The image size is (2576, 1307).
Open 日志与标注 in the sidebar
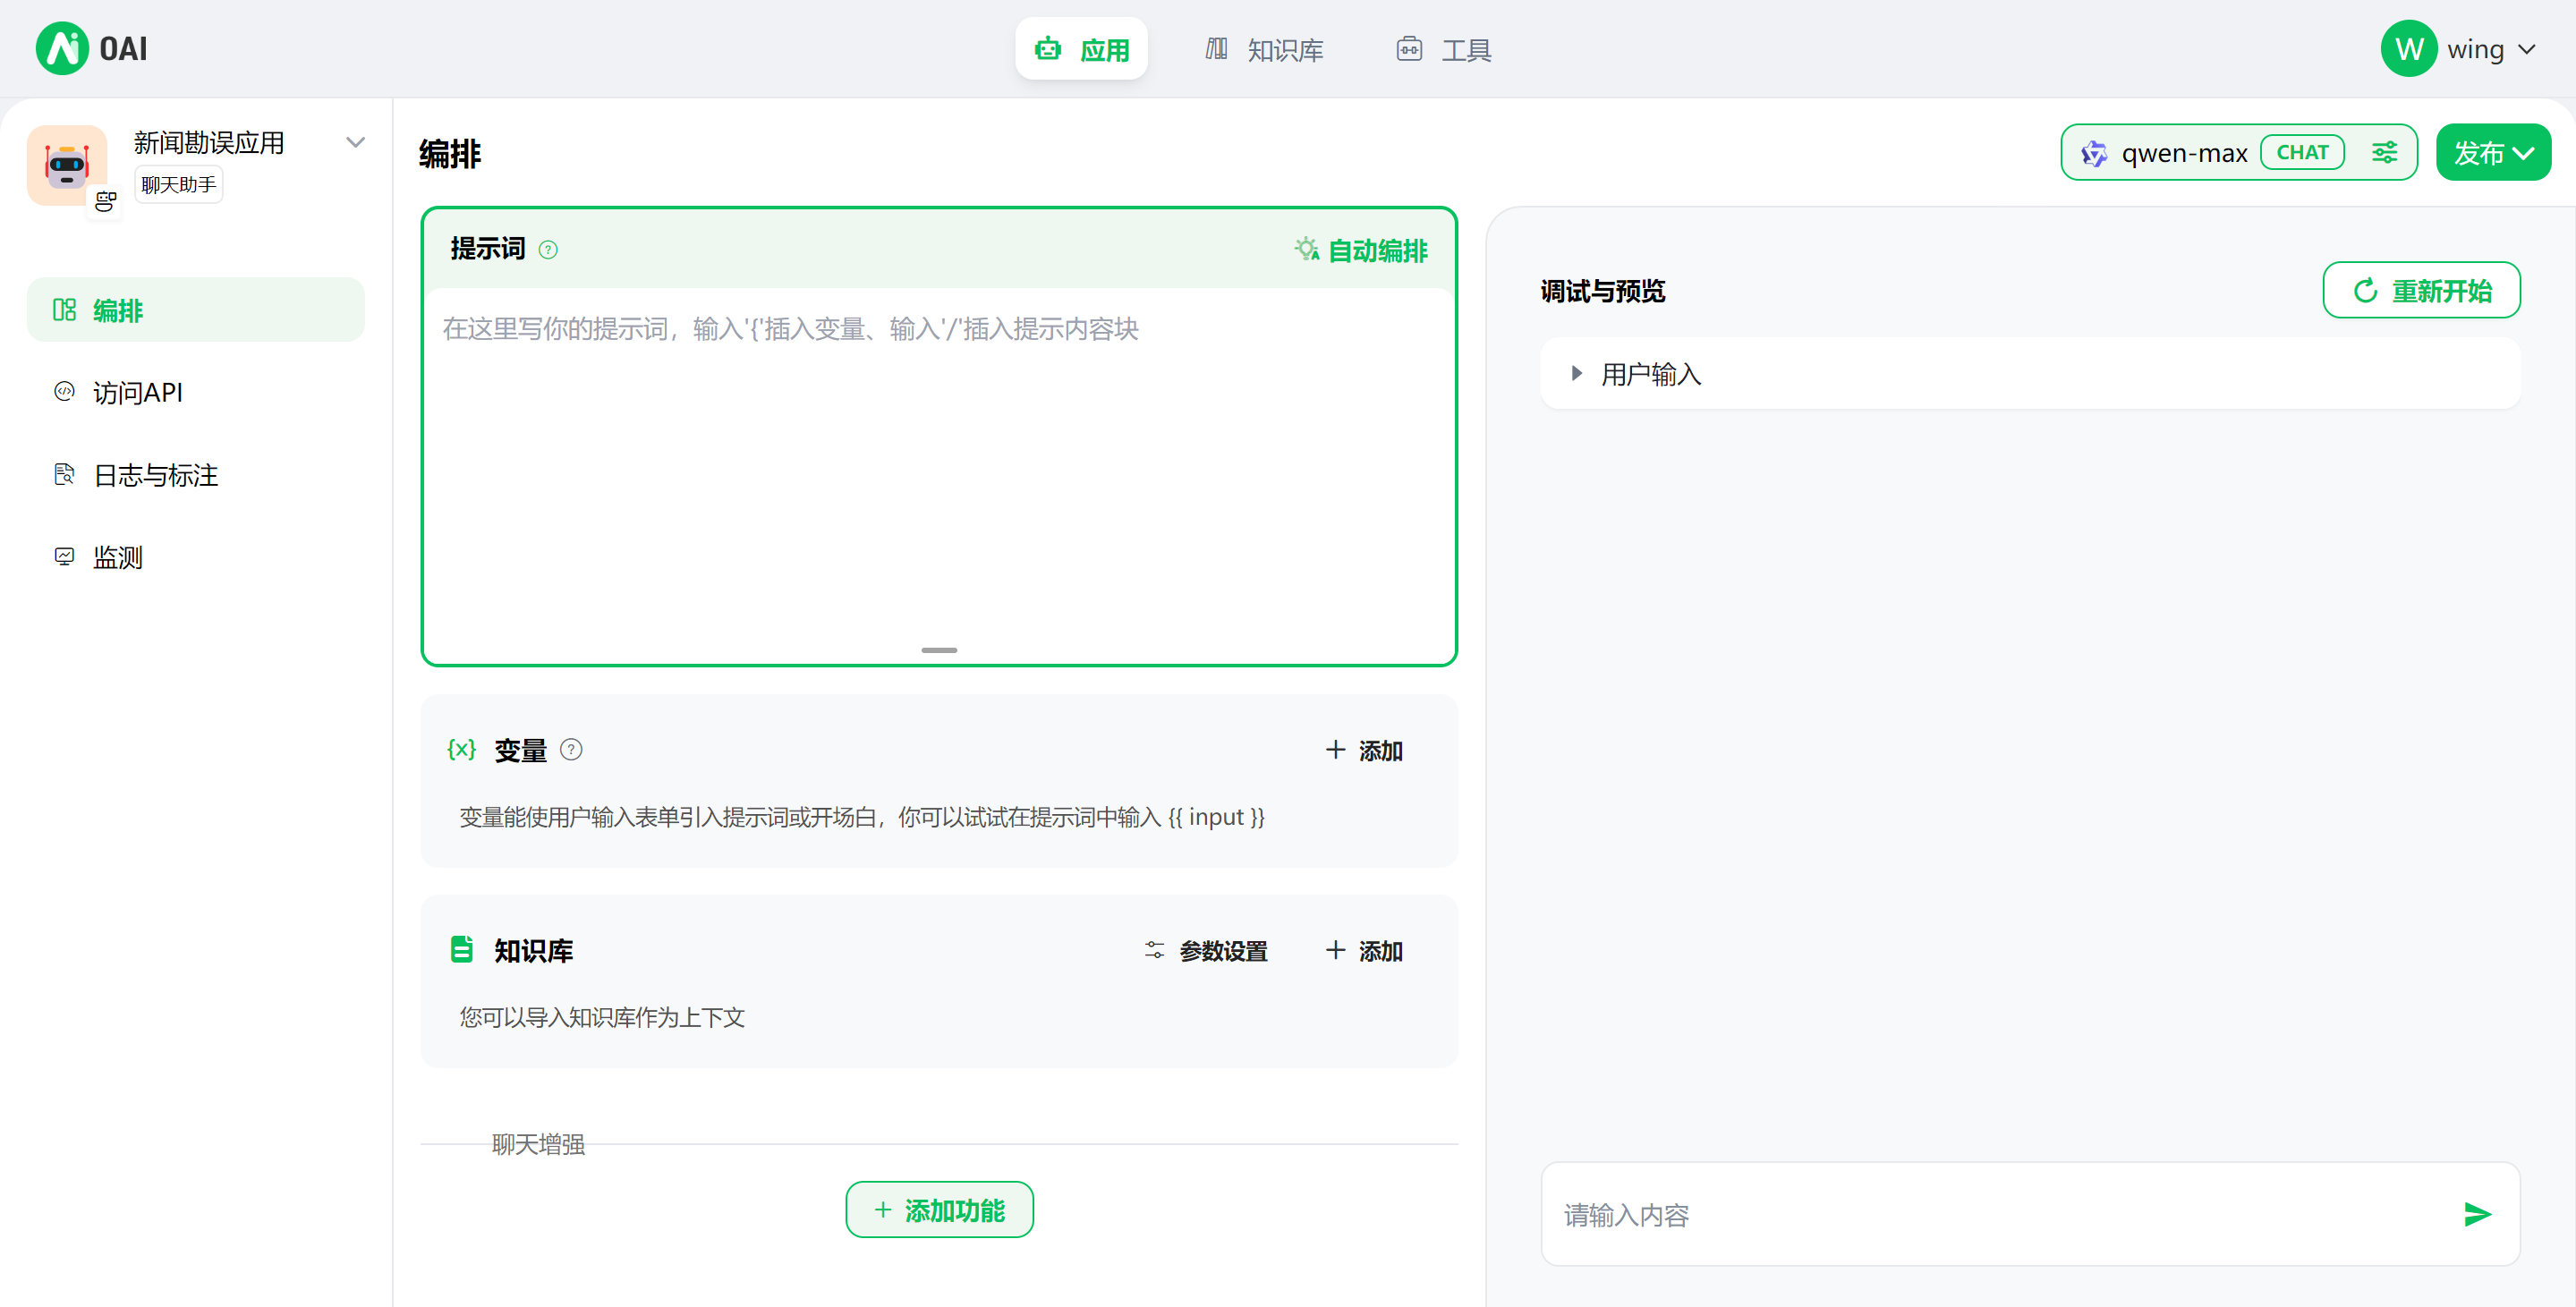196,474
